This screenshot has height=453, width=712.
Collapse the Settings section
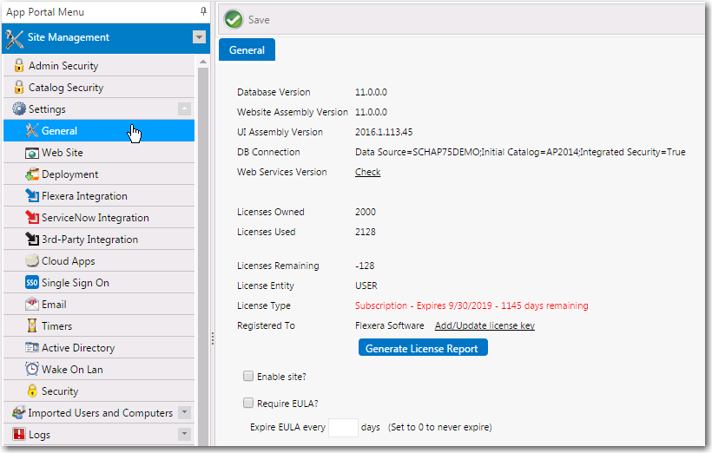tap(184, 109)
